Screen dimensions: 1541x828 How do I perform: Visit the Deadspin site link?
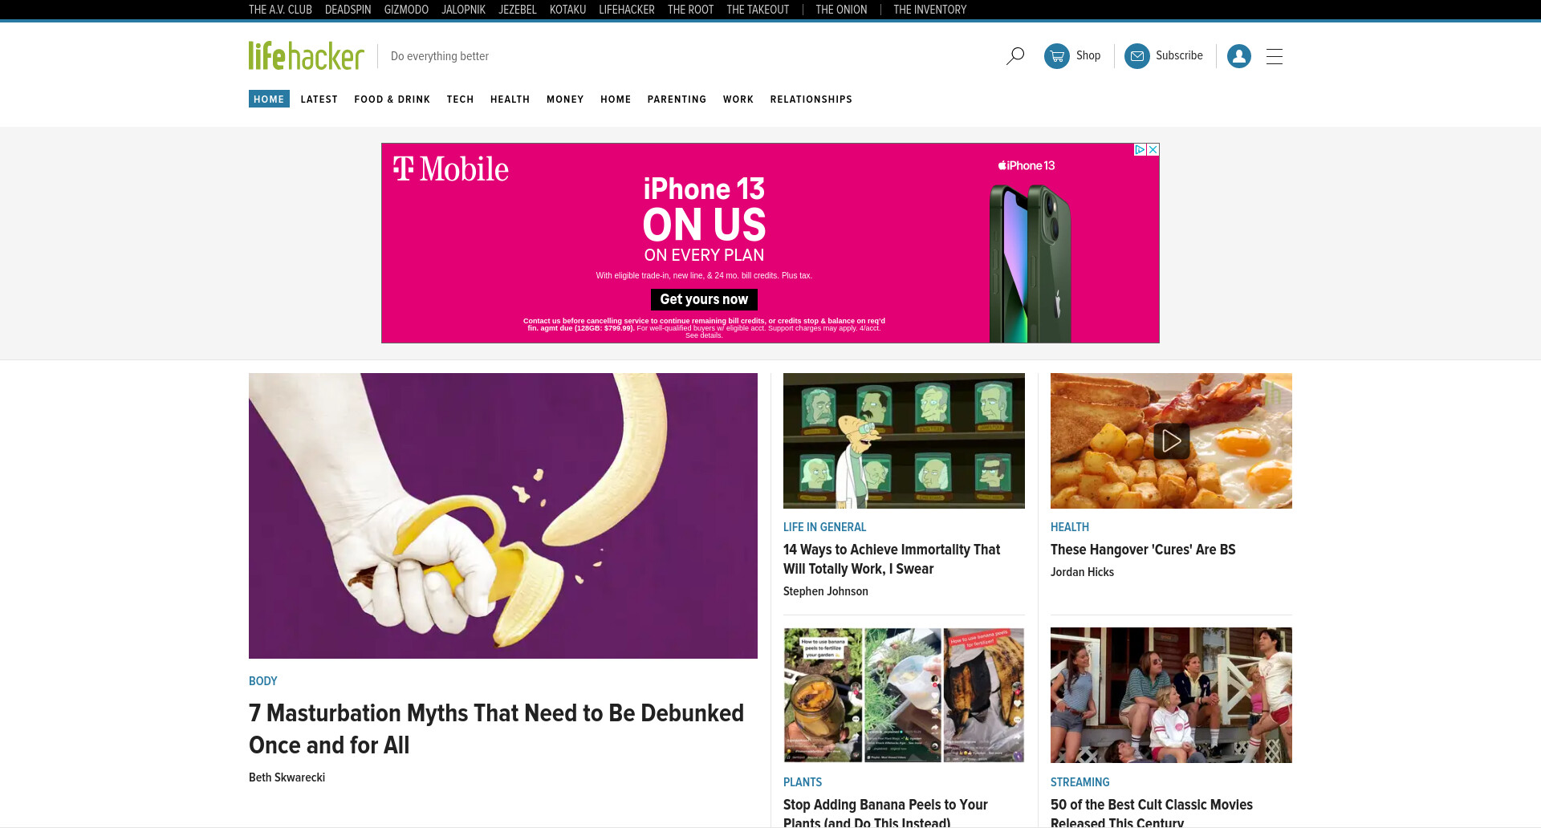(x=348, y=10)
